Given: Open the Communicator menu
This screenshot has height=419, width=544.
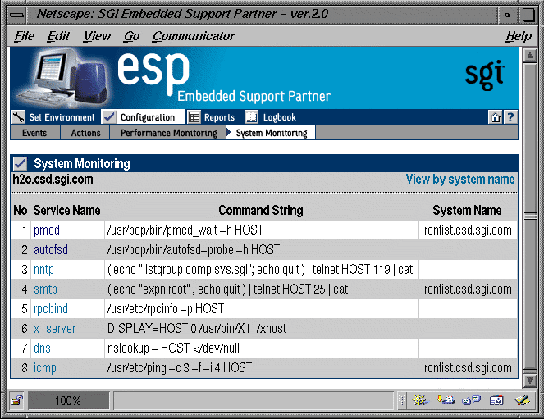Looking at the screenshot, I should tap(194, 36).
